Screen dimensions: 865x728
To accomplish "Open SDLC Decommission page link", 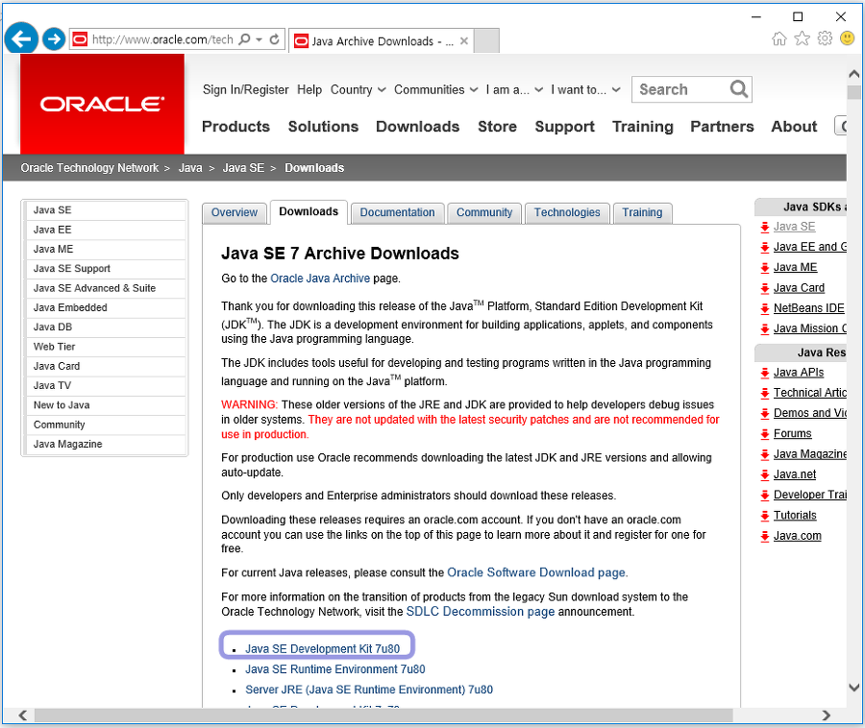I will [480, 612].
